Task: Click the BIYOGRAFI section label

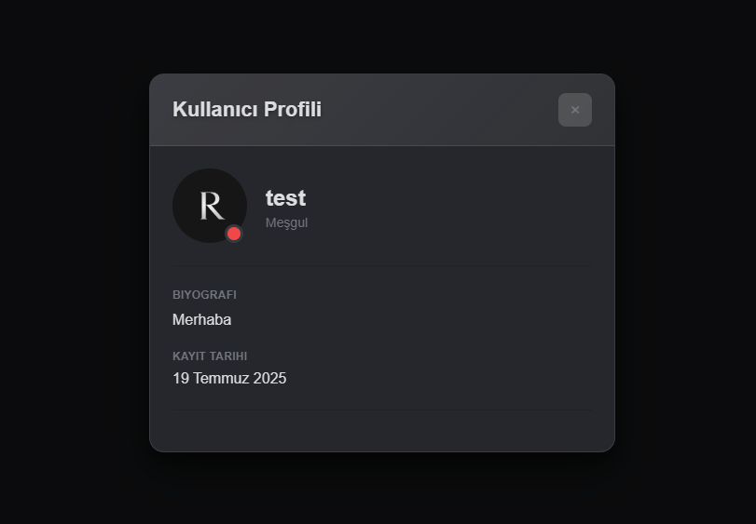Action: (x=204, y=294)
